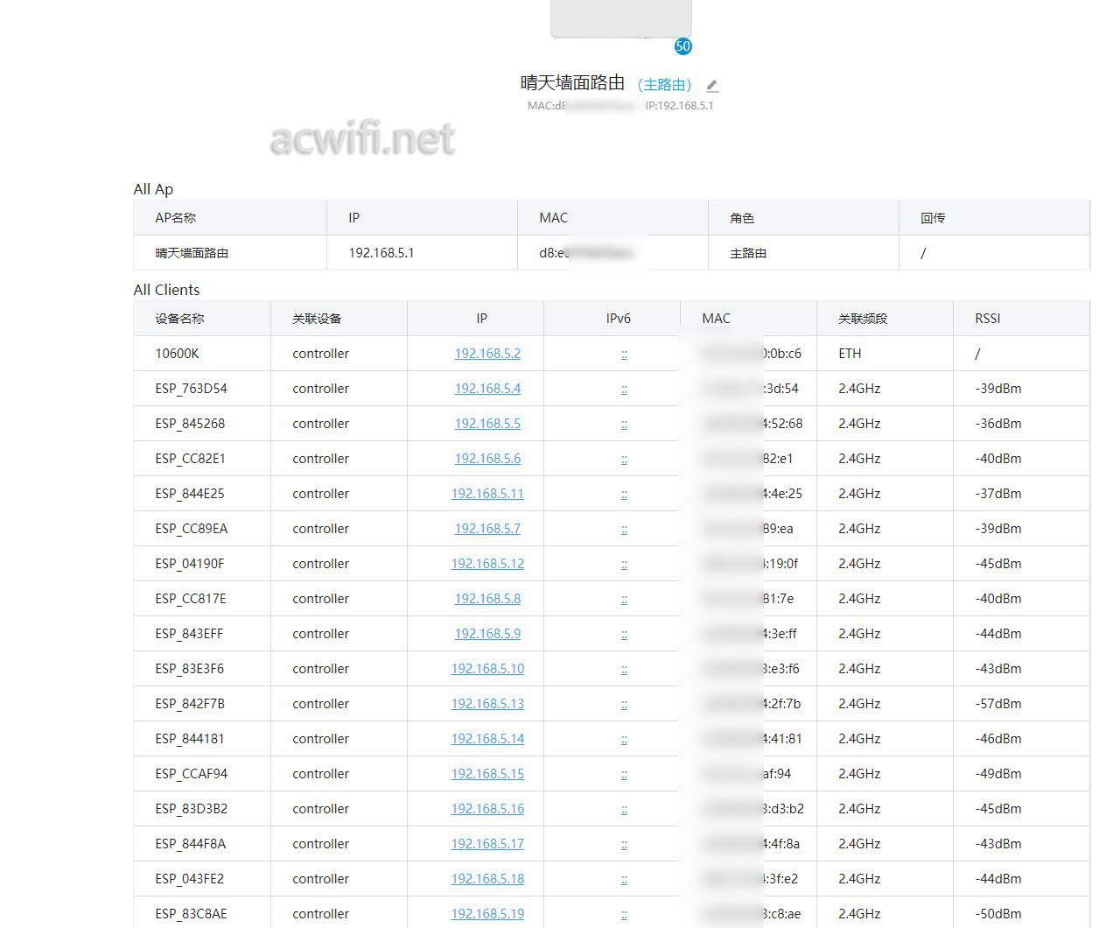
Task: Select device name ESP_83E3F6
Action: pyautogui.click(x=189, y=669)
